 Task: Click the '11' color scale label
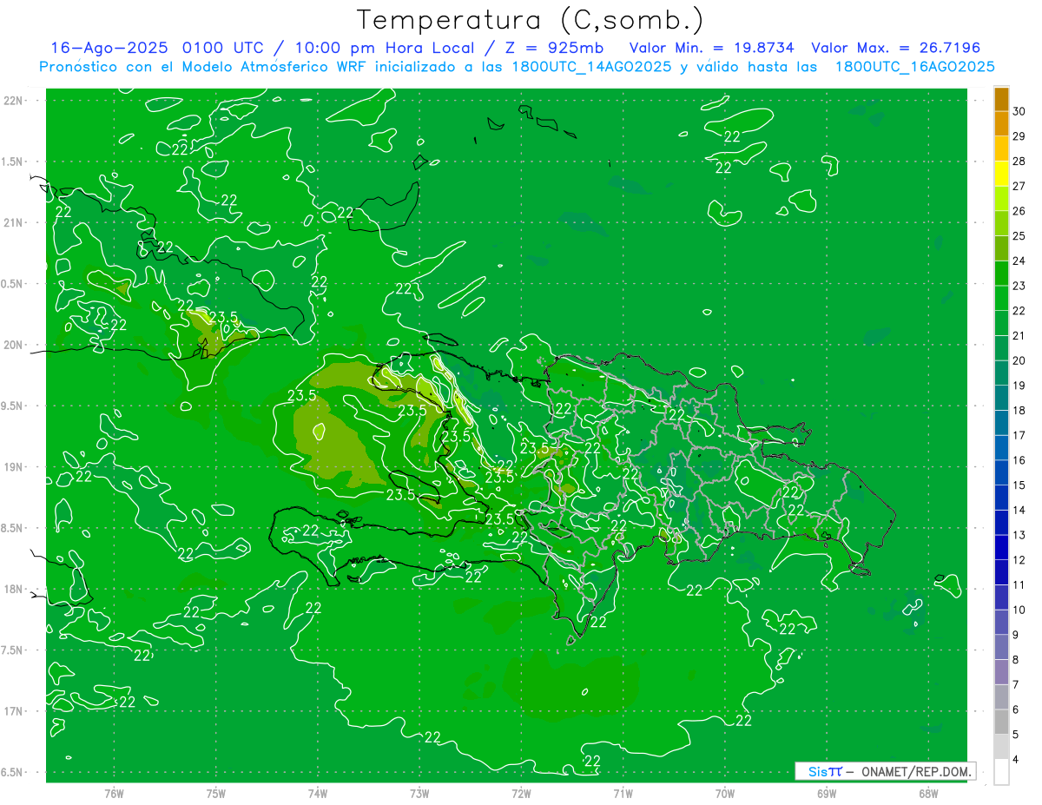pyautogui.click(x=1019, y=585)
